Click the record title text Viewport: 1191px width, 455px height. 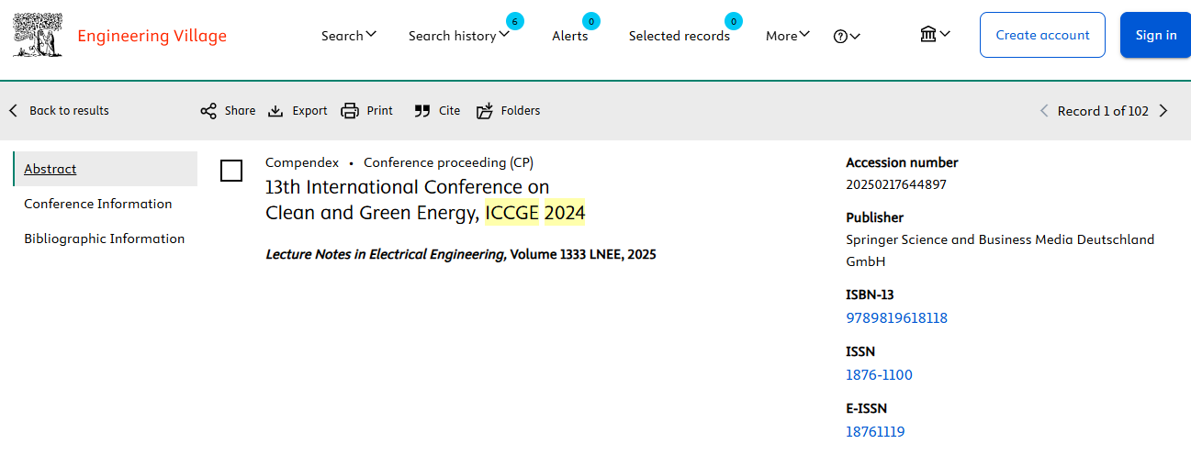click(425, 200)
